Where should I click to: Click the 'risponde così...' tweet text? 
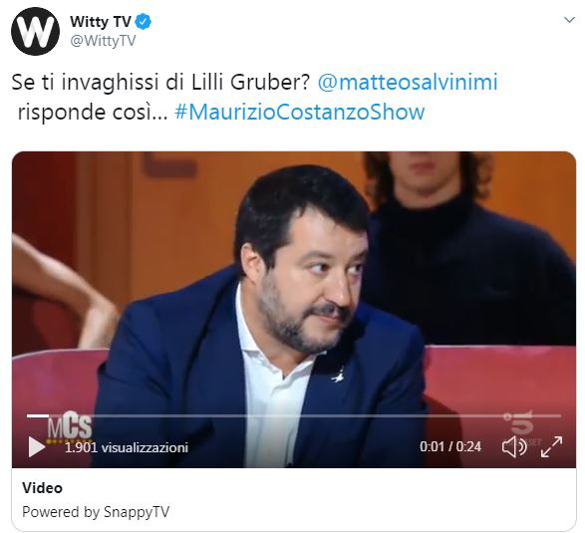(x=93, y=112)
